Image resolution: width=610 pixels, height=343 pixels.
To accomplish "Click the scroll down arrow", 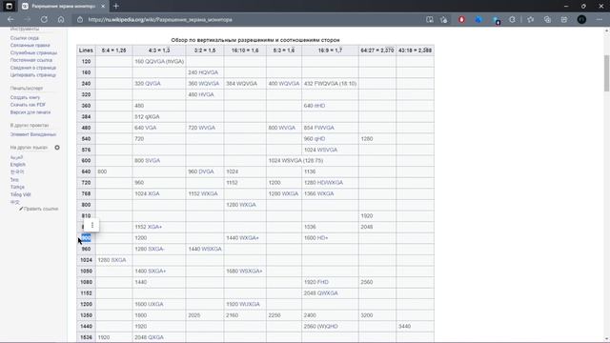I will pyautogui.click(x=606, y=339).
